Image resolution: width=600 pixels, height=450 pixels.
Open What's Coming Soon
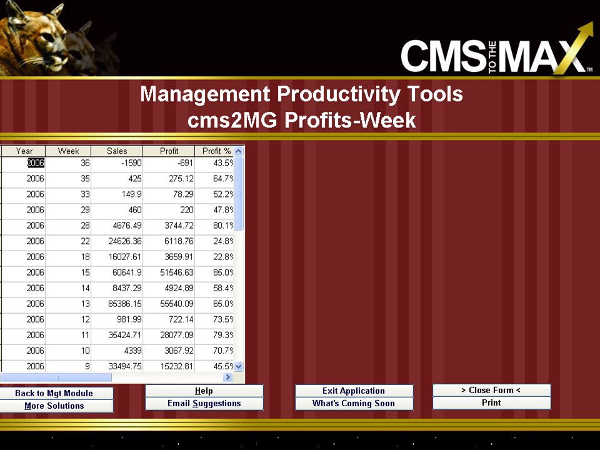tap(354, 403)
